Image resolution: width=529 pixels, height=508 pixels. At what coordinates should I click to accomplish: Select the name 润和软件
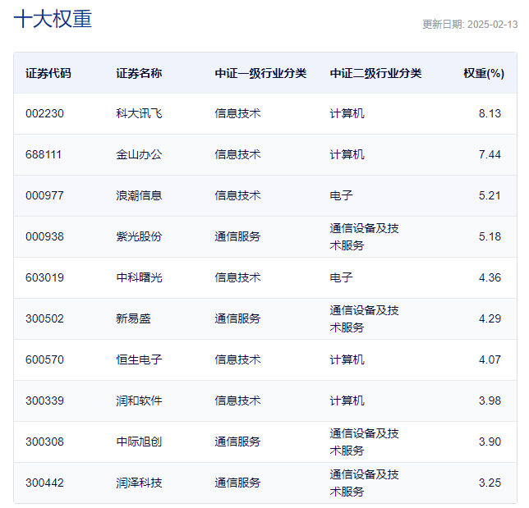click(139, 400)
